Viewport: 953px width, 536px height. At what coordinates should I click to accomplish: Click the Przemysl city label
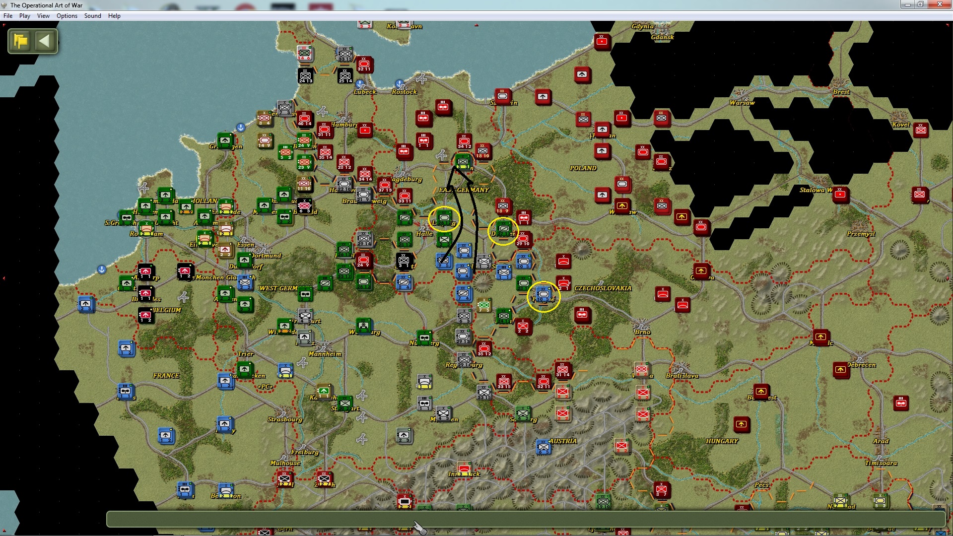[x=861, y=234]
